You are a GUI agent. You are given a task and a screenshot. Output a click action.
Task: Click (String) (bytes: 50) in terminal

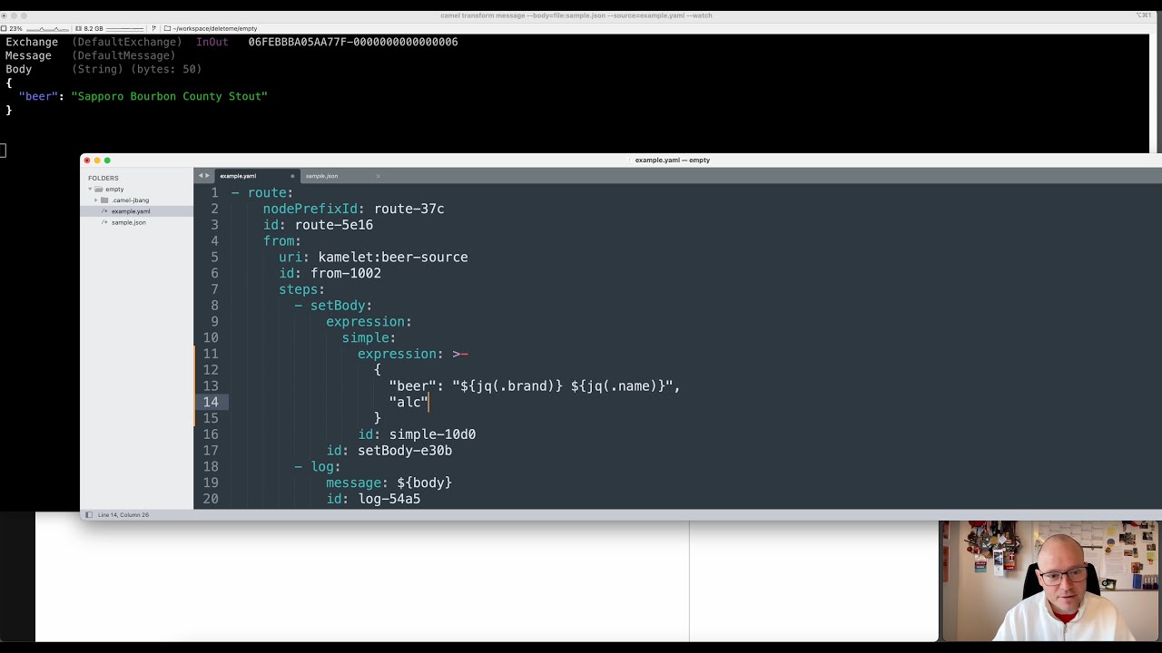[x=137, y=69]
